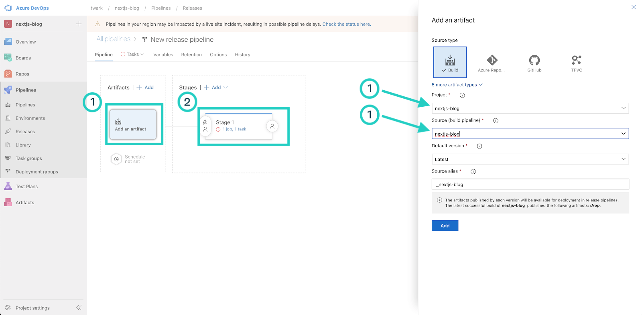Click the plus icon beside nextjs-blog project
This screenshot has height=315, width=642.
pos(79,24)
